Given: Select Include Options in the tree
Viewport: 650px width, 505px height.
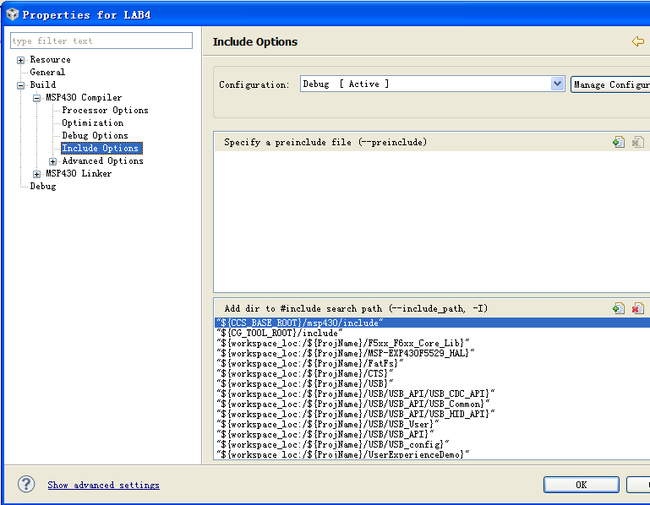Looking at the screenshot, I should (101, 148).
